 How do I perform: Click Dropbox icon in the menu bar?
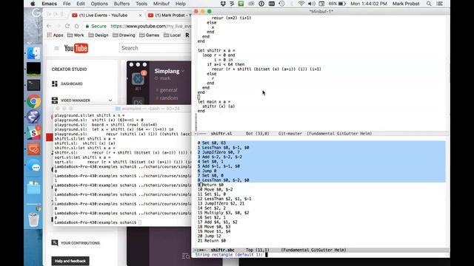click(x=223, y=4)
